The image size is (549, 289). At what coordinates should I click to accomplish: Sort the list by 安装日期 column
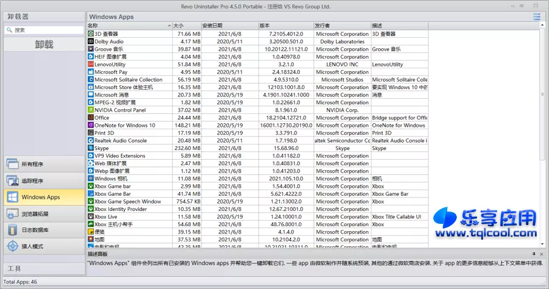pyautogui.click(x=230, y=26)
